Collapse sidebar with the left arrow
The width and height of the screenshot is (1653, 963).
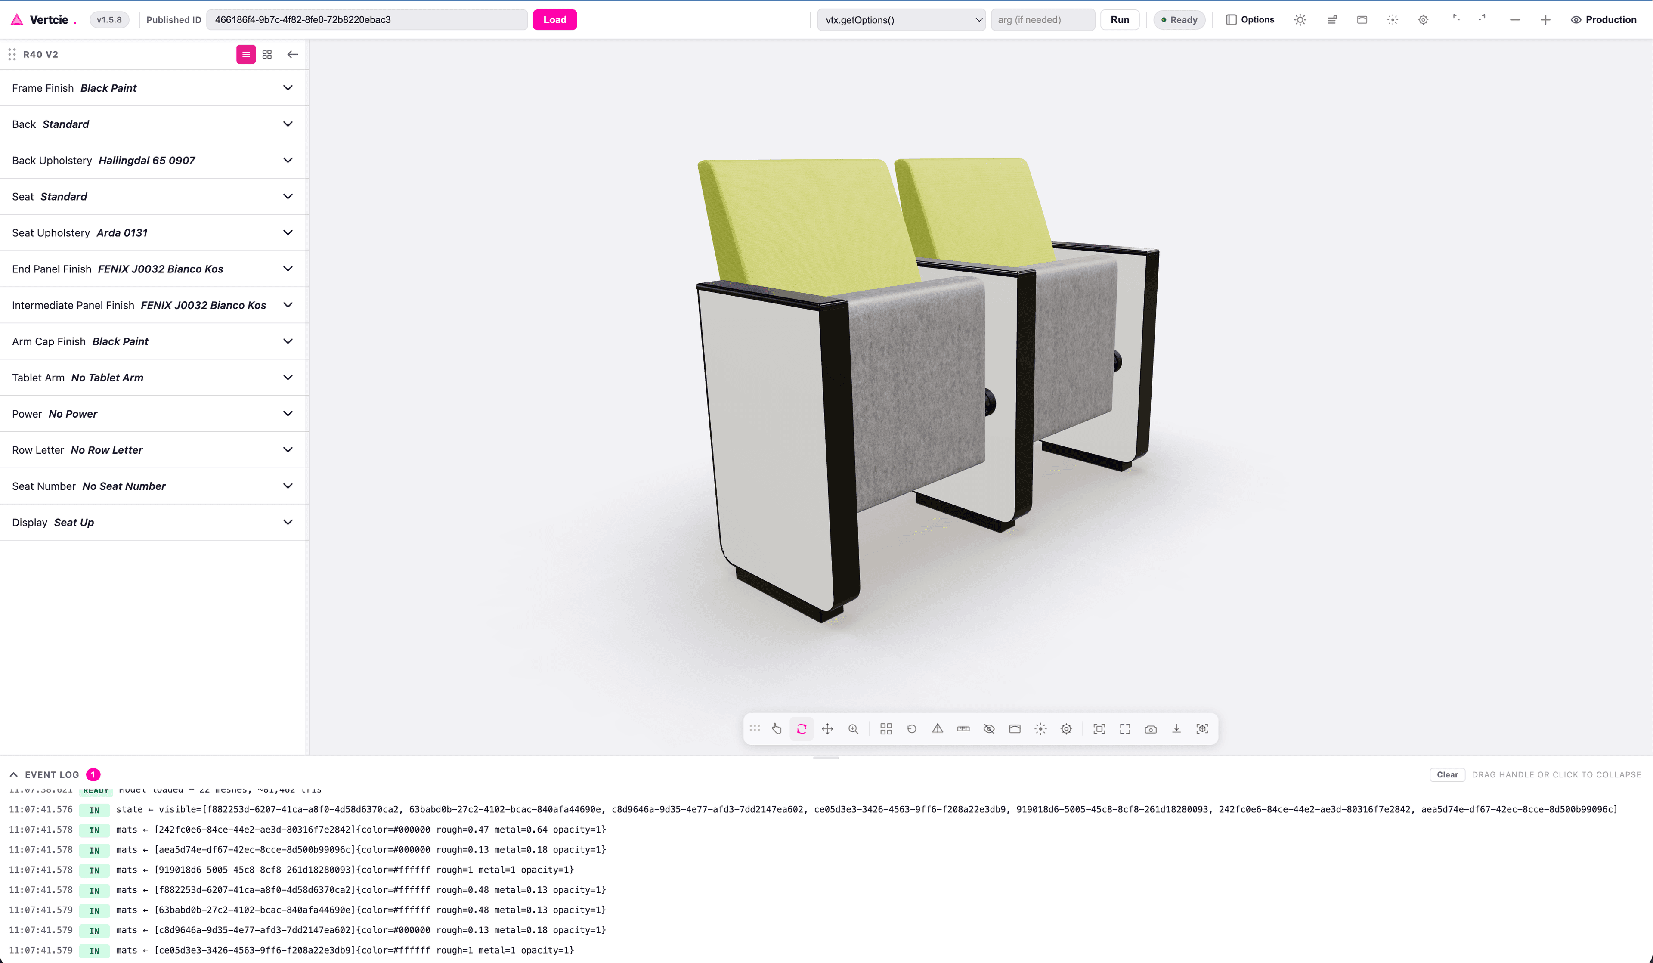tap(293, 54)
